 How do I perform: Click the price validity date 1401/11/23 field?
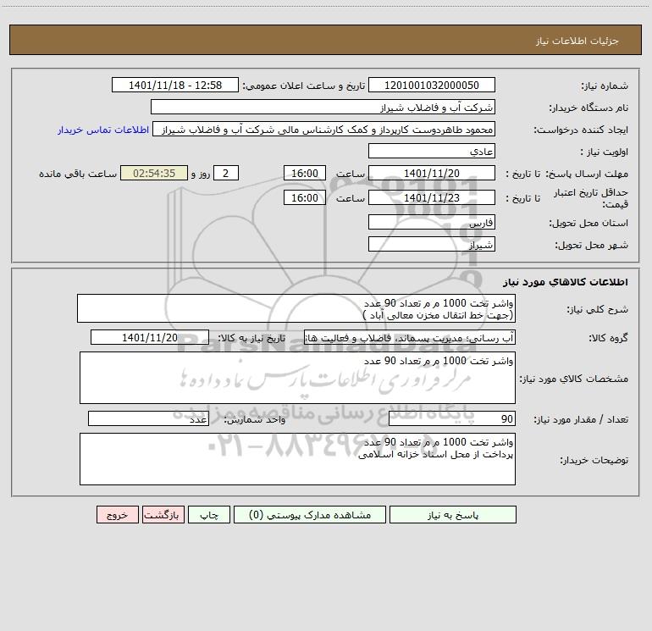[432, 197]
